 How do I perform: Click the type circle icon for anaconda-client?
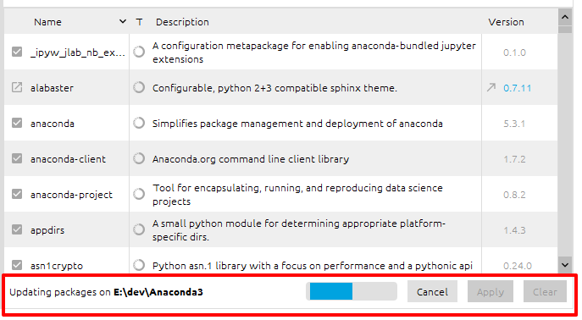139,158
